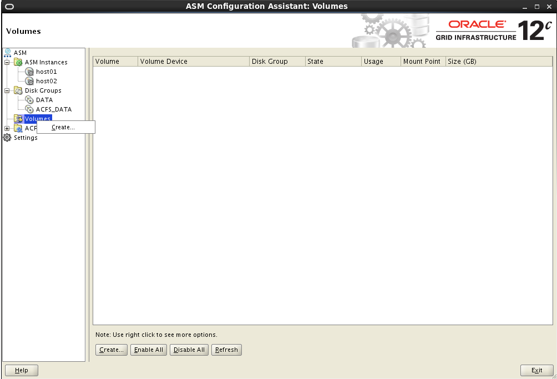Click the Enable All button
This screenshot has width=557, height=379.
click(x=149, y=350)
